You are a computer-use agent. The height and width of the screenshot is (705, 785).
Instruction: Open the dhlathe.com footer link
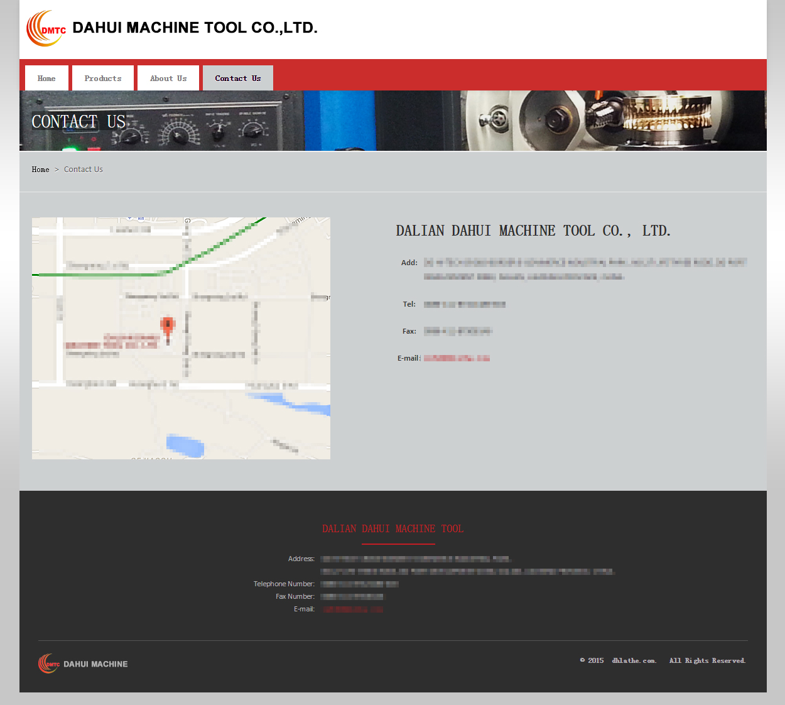pos(634,660)
